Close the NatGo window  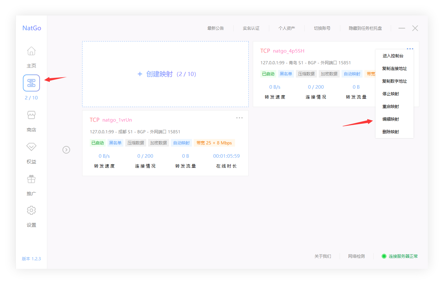415,28
